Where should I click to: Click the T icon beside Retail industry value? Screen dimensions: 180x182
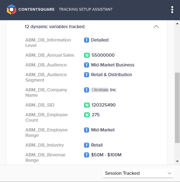pyautogui.click(x=87, y=145)
